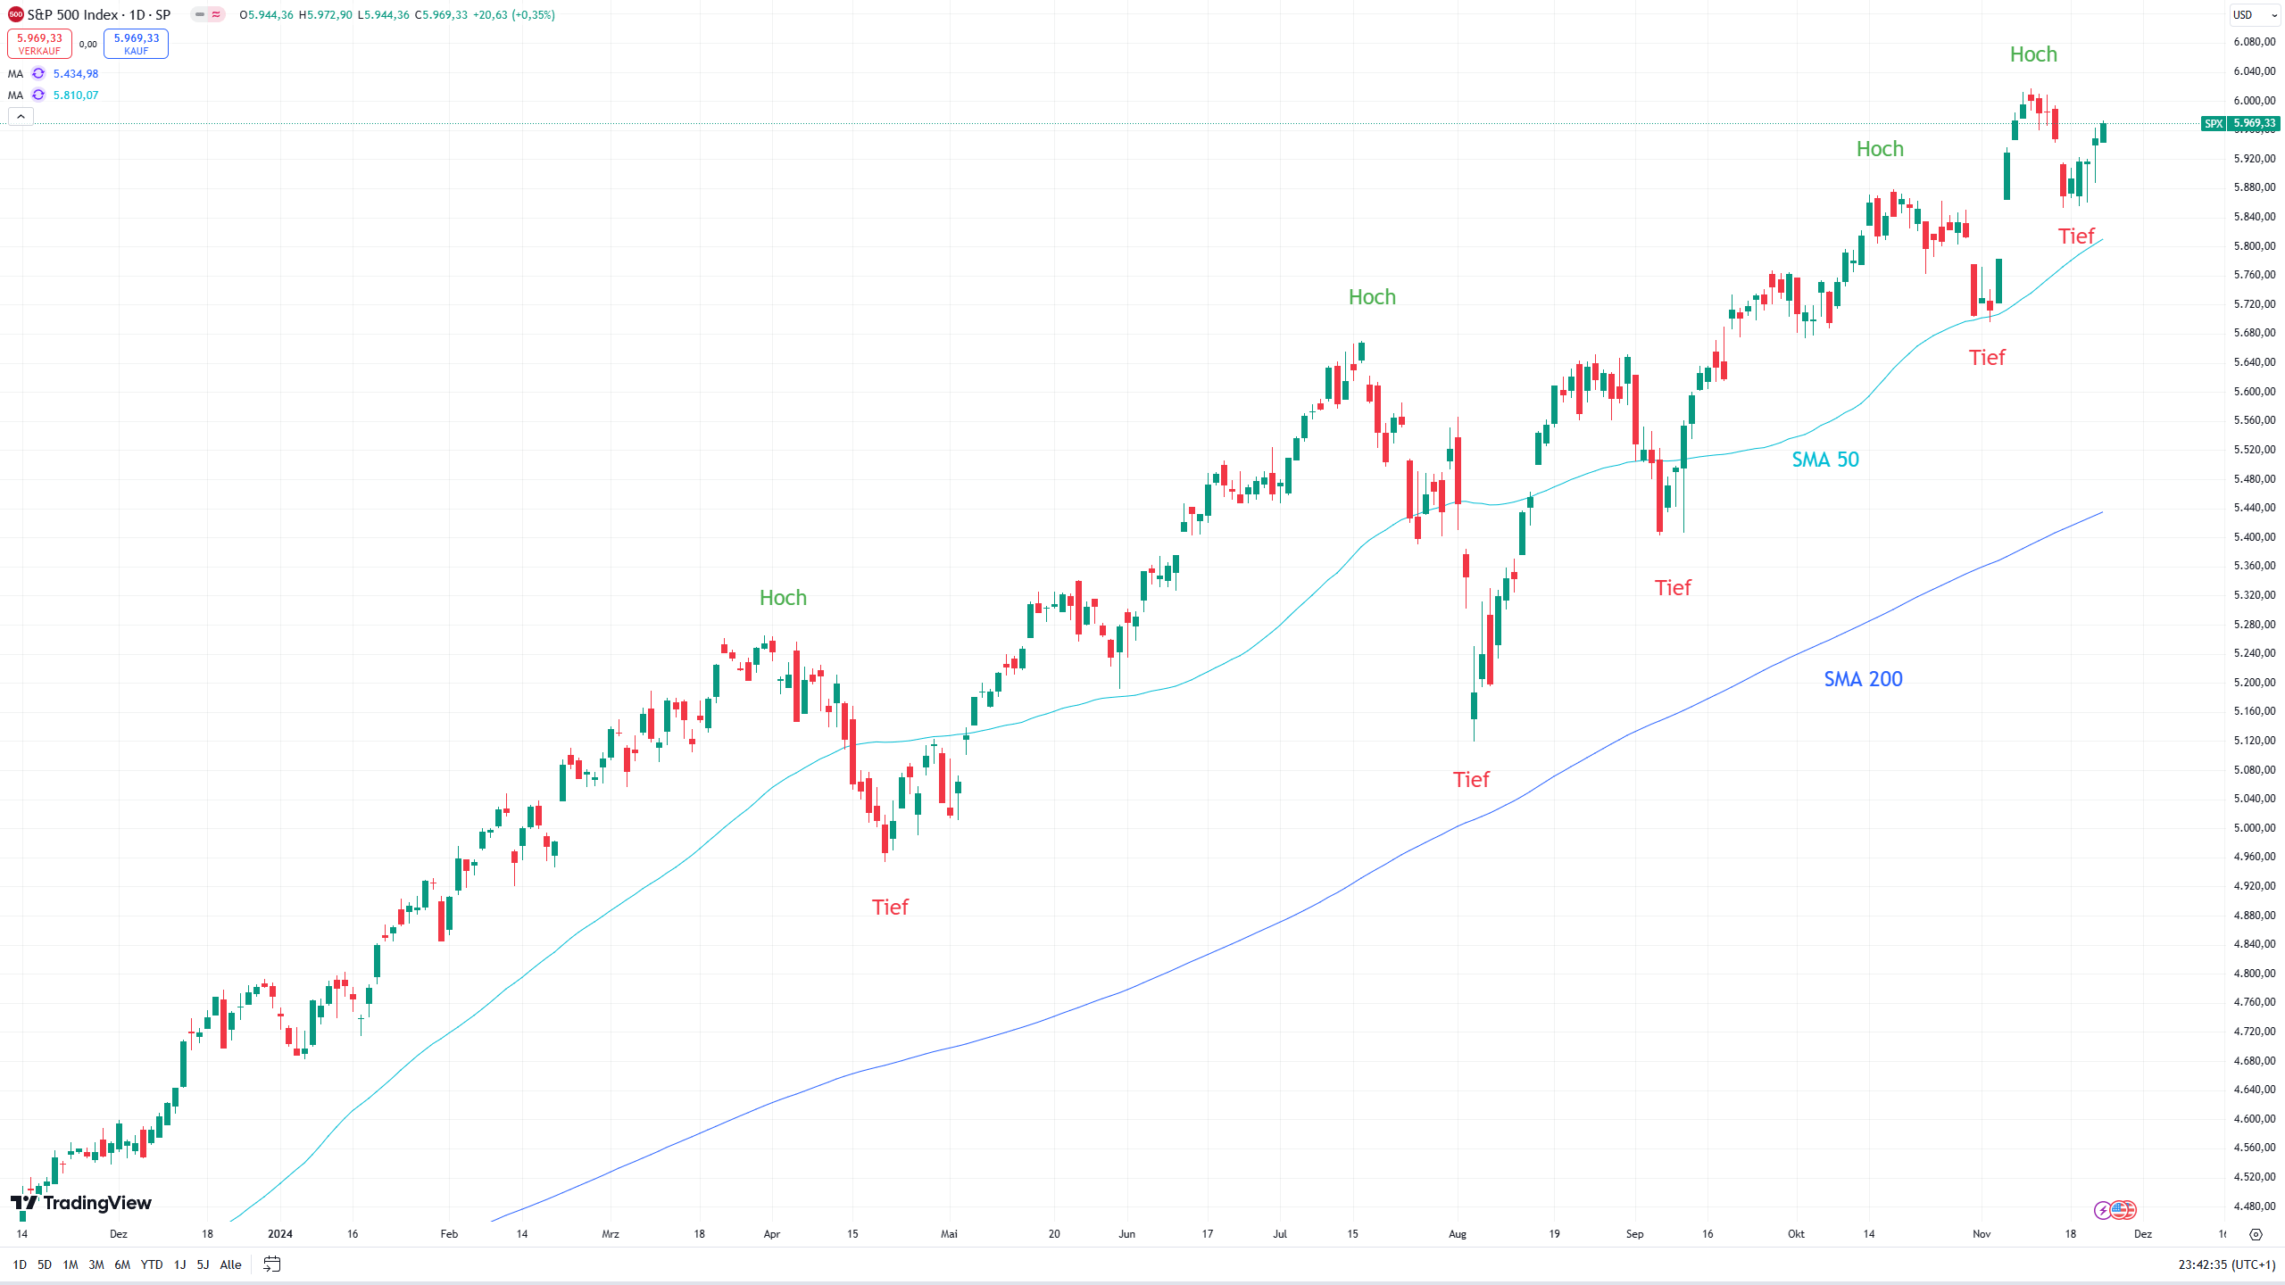Click refresh icon beside MA 5.810,07
The width and height of the screenshot is (2285, 1285).
point(38,95)
